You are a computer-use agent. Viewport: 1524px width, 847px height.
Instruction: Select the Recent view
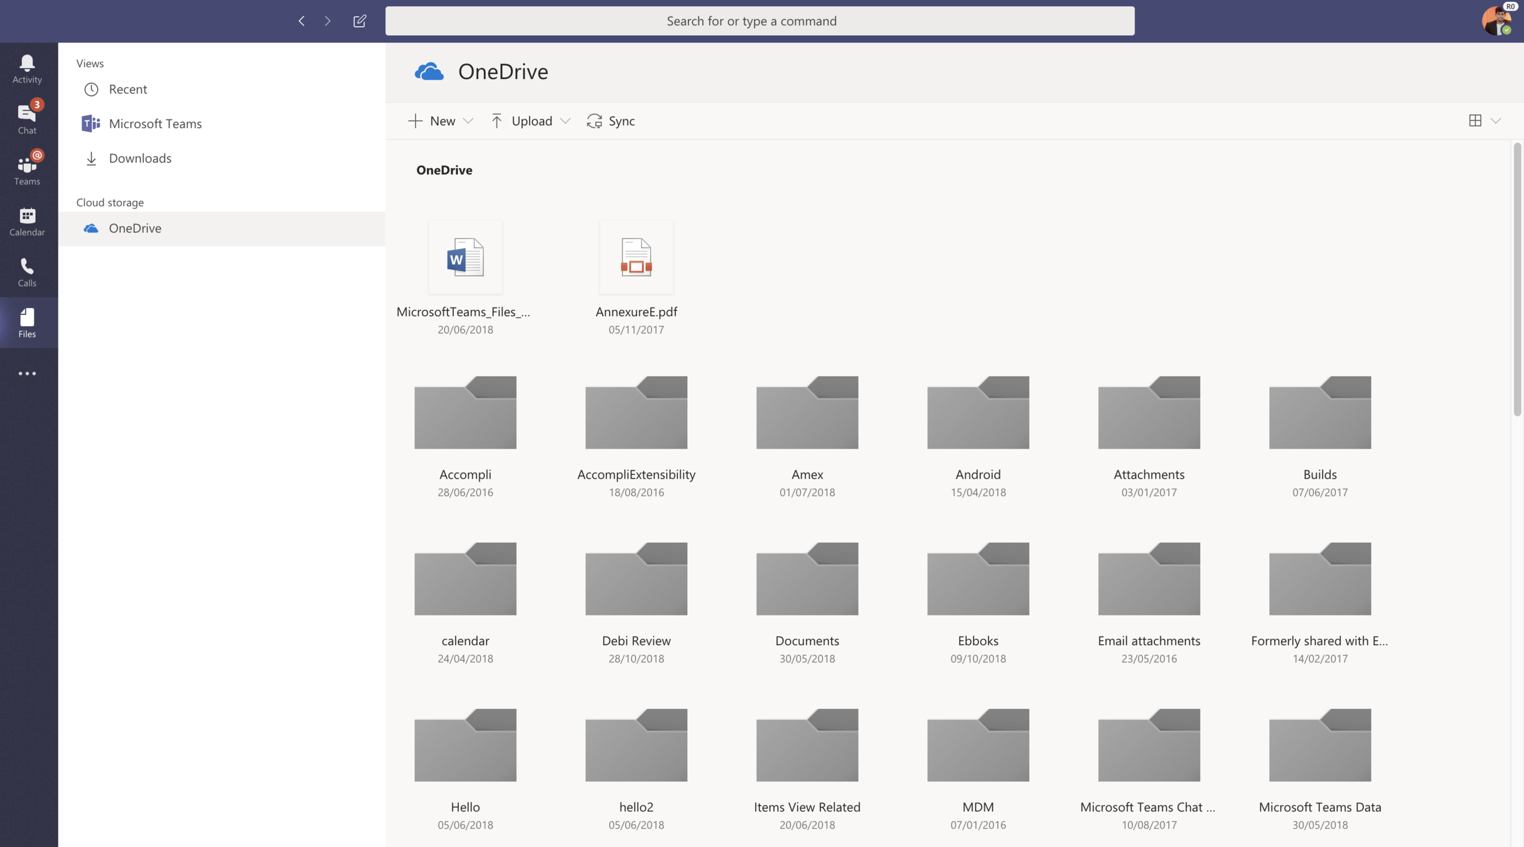[127, 89]
